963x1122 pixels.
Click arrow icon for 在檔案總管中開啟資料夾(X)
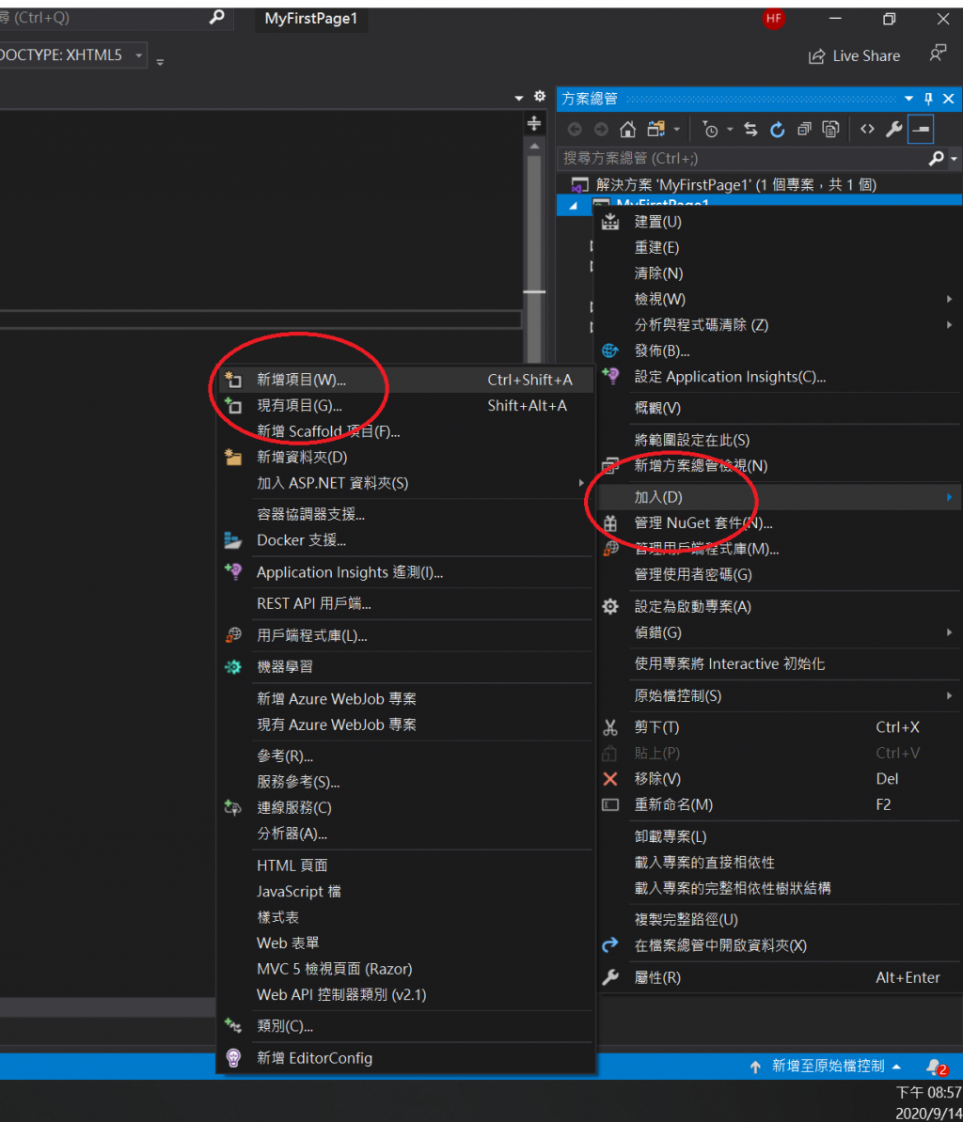pos(610,945)
